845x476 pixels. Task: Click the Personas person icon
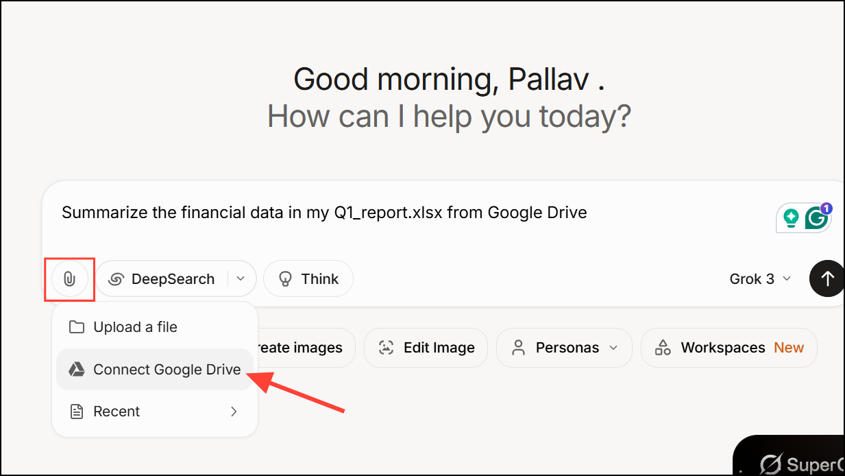[519, 348]
